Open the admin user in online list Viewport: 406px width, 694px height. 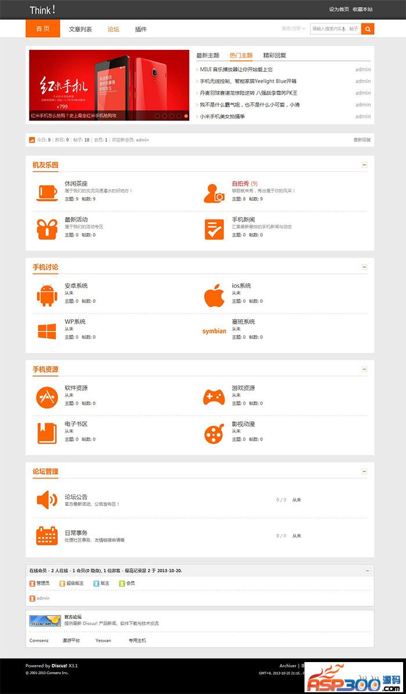click(x=43, y=598)
